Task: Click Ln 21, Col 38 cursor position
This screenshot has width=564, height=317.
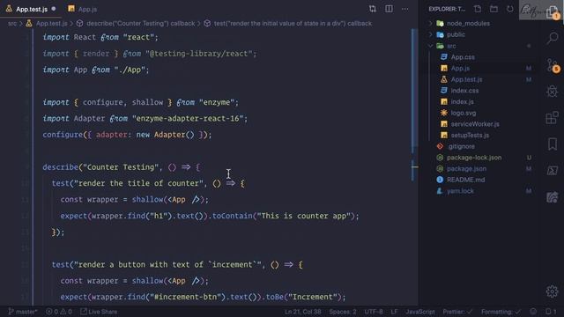Action: coord(303,312)
